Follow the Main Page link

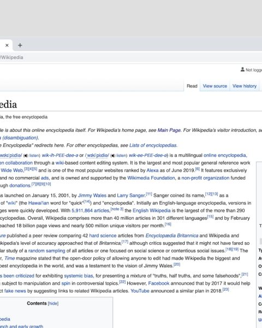click(169, 130)
